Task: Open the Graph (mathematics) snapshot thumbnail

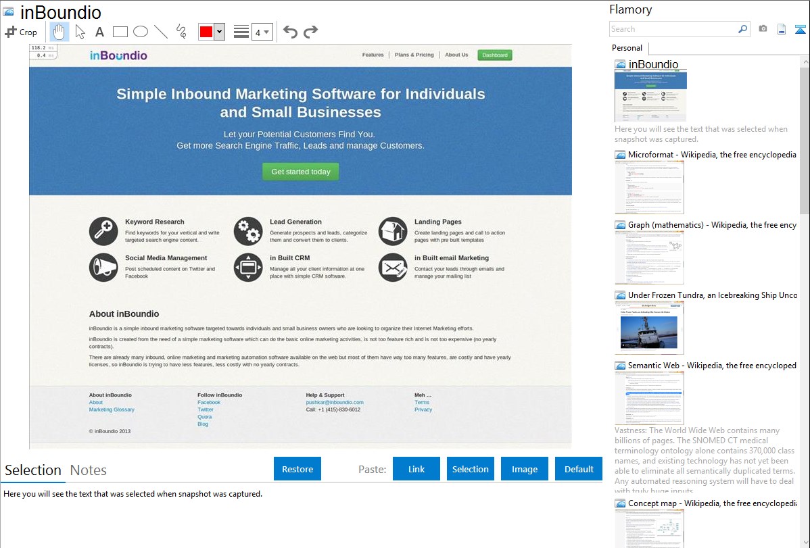Action: coord(649,257)
